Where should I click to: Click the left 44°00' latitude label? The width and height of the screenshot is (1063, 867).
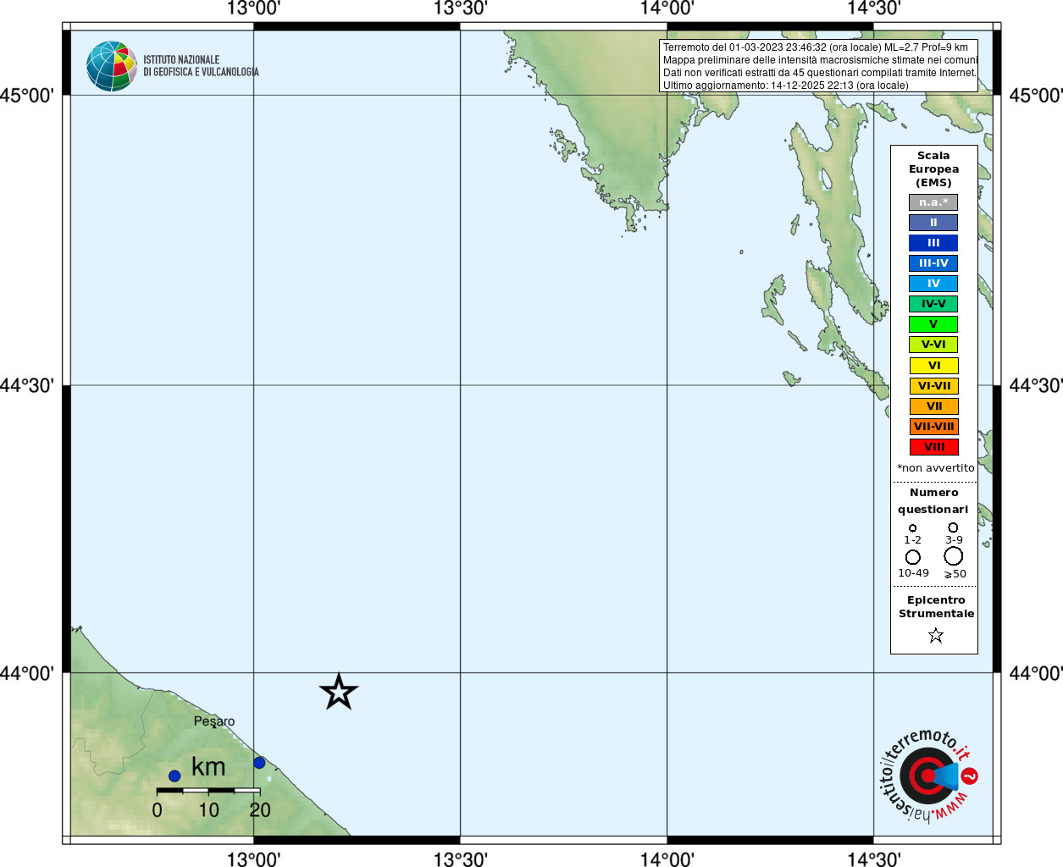[27, 673]
